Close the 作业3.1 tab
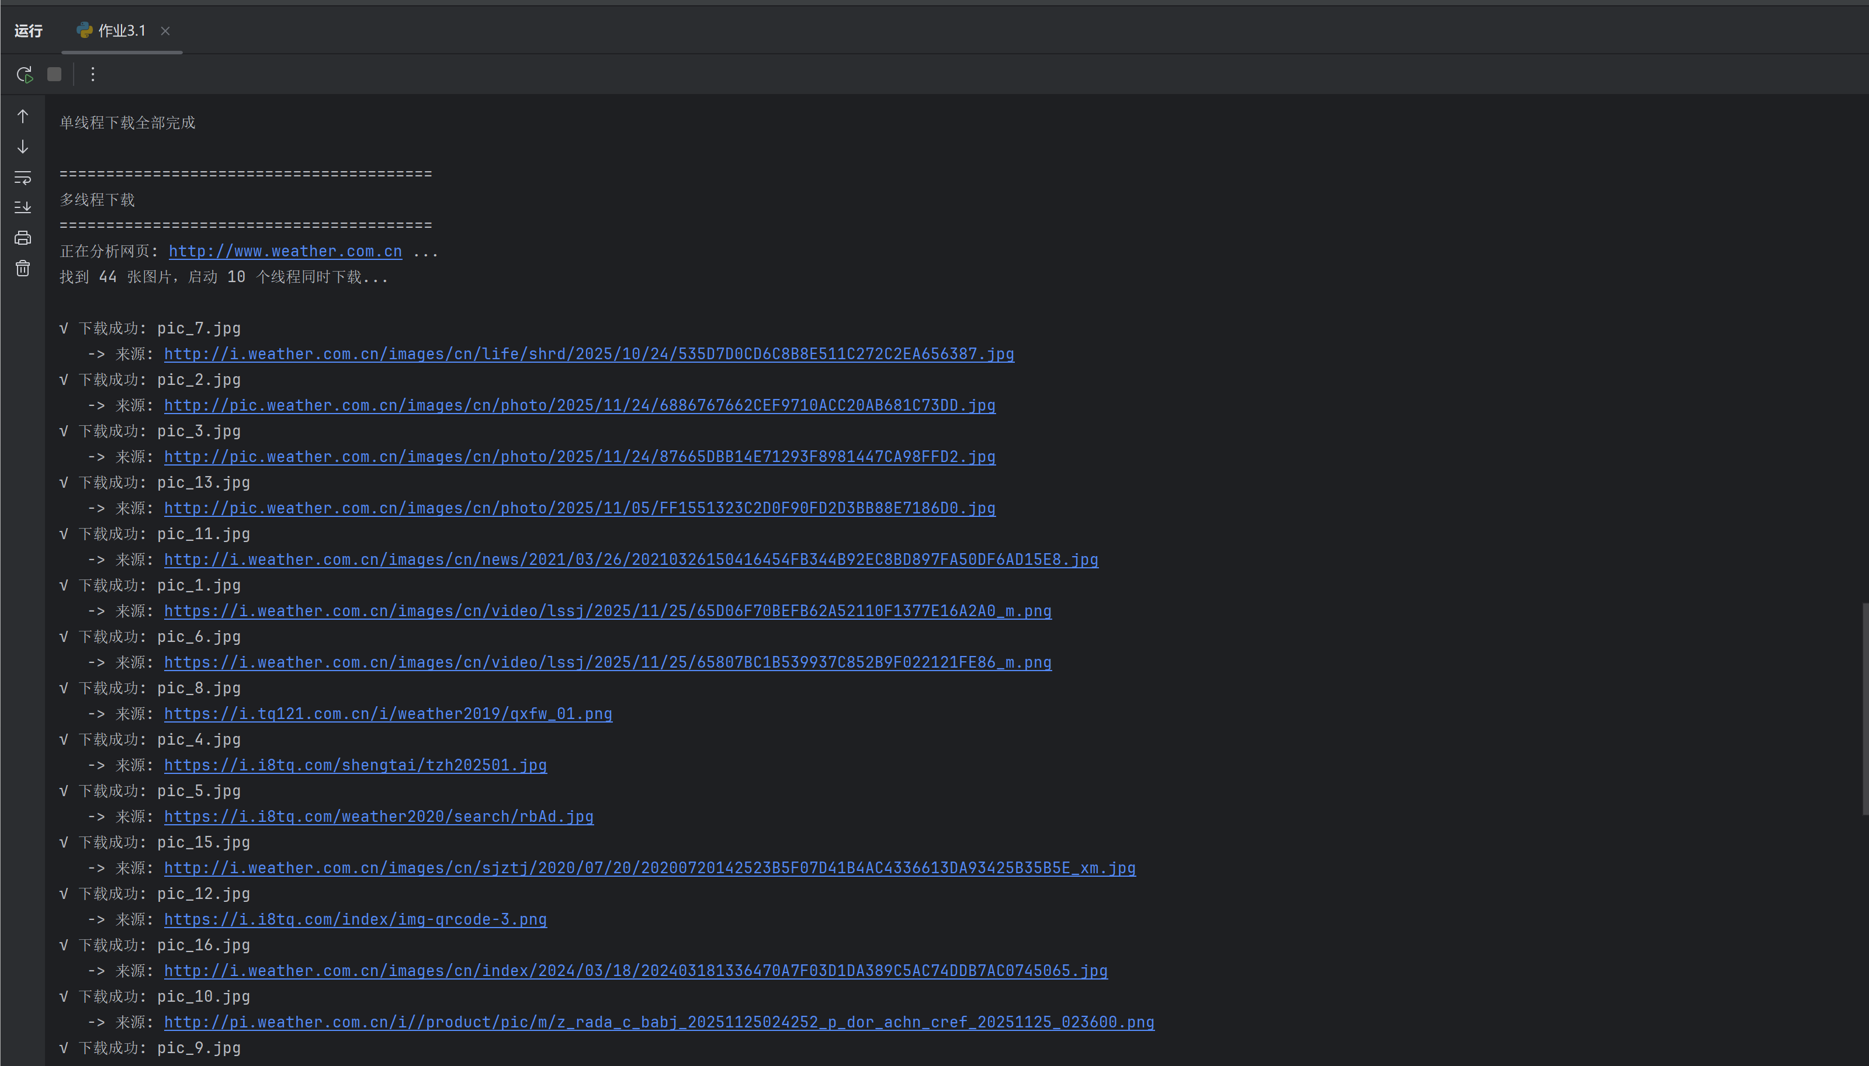This screenshot has height=1066, width=1869. (x=165, y=31)
